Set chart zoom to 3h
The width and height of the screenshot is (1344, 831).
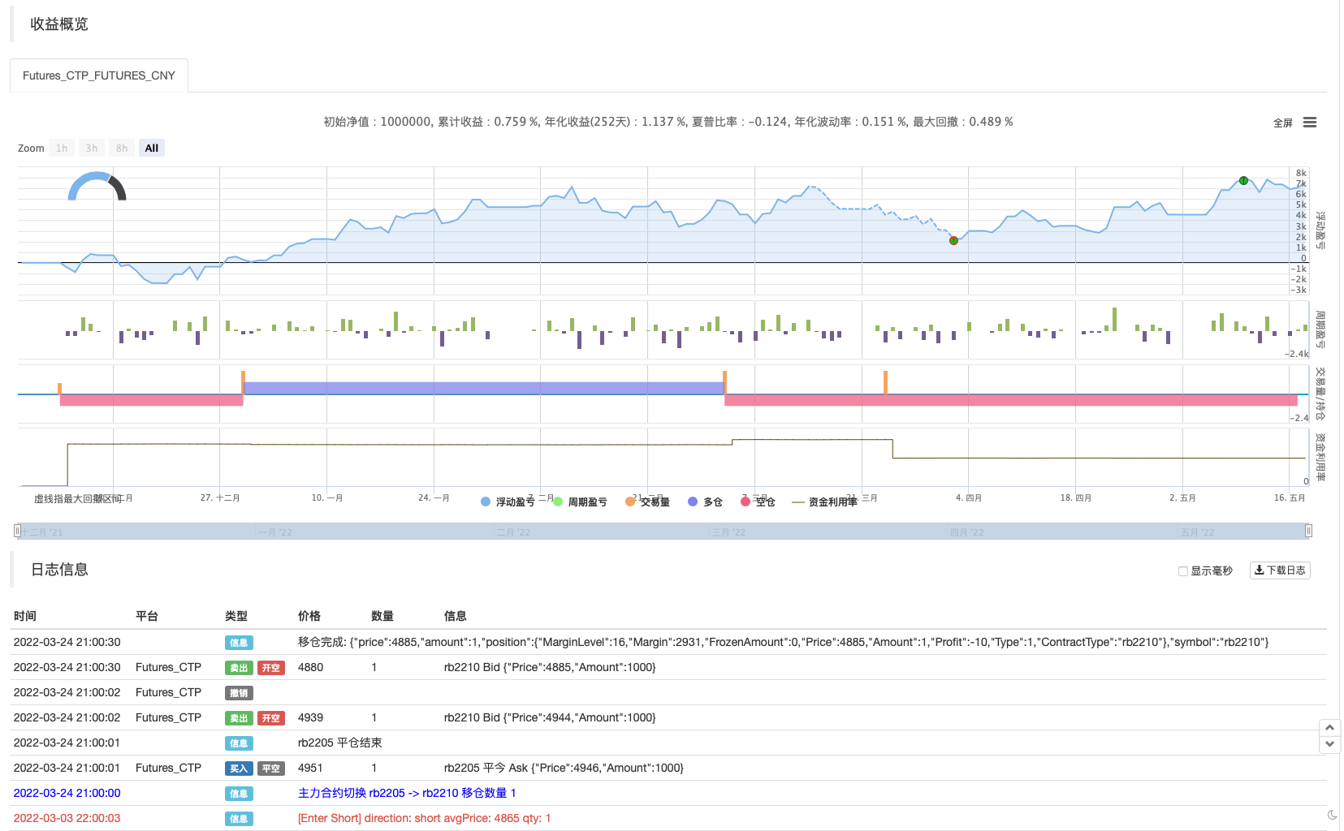coord(92,148)
